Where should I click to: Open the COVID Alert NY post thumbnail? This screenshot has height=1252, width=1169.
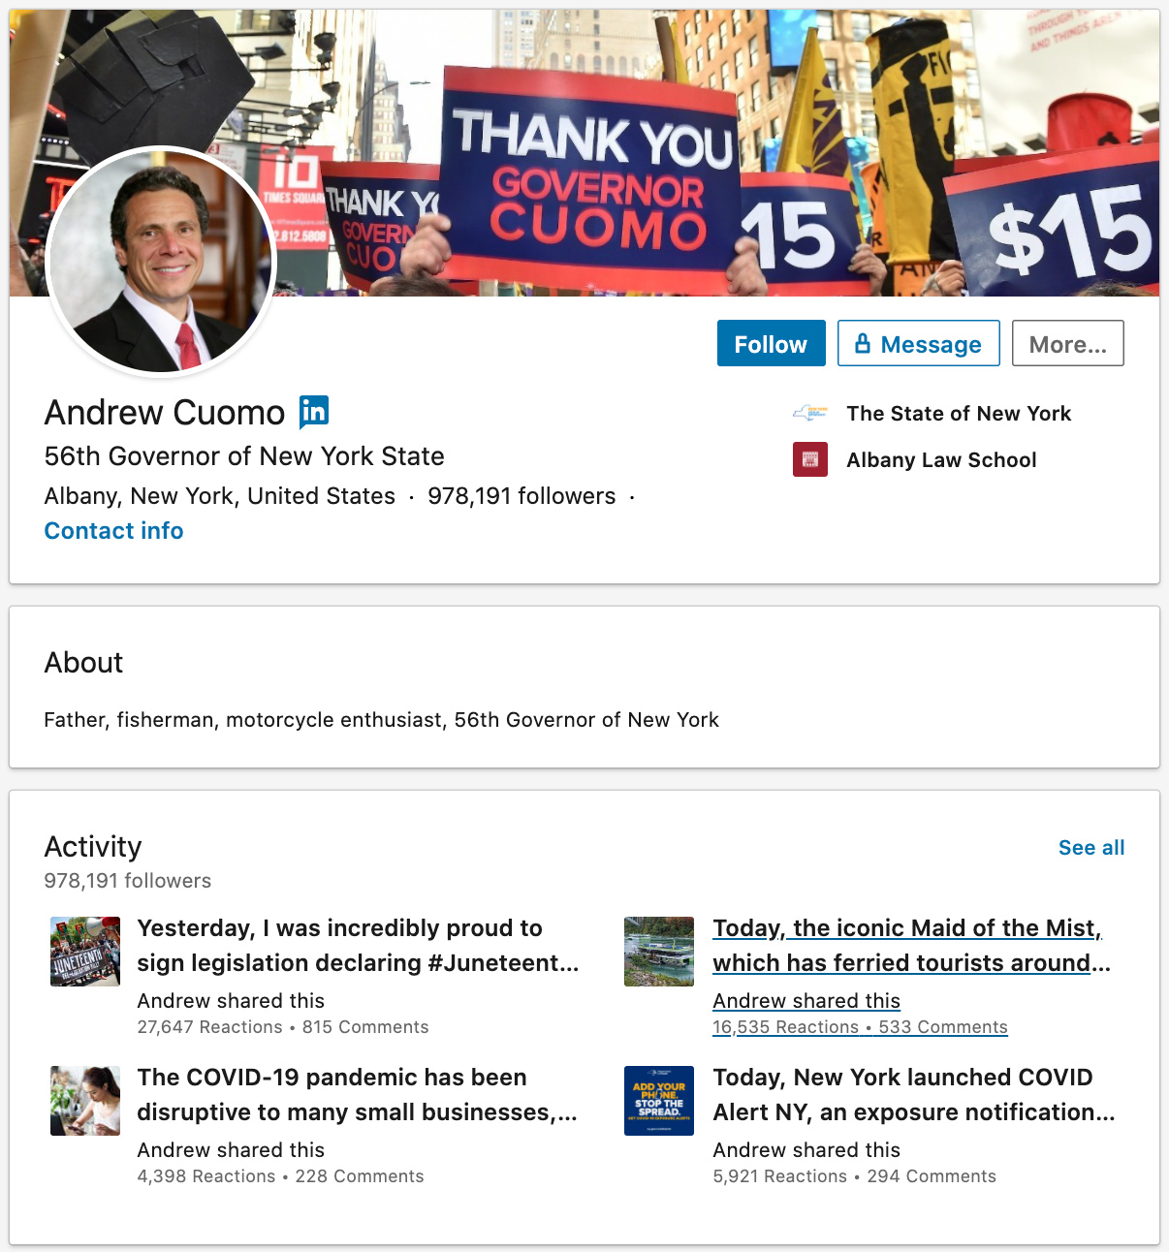point(659,1101)
